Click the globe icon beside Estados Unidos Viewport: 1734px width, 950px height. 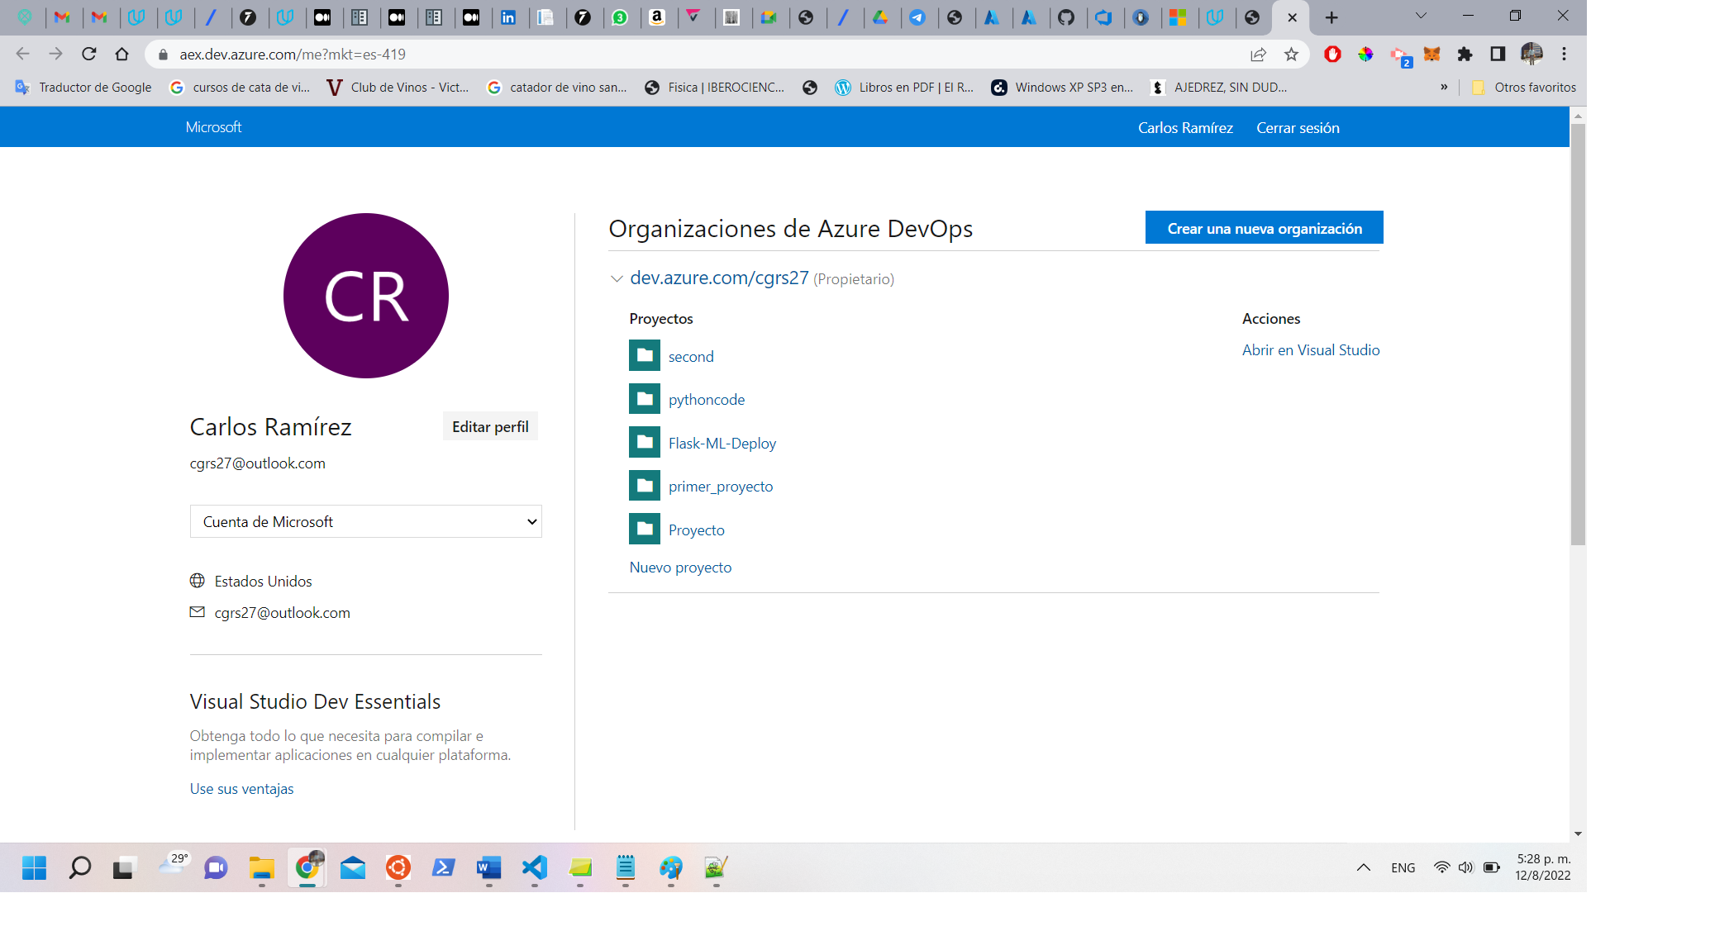197,581
